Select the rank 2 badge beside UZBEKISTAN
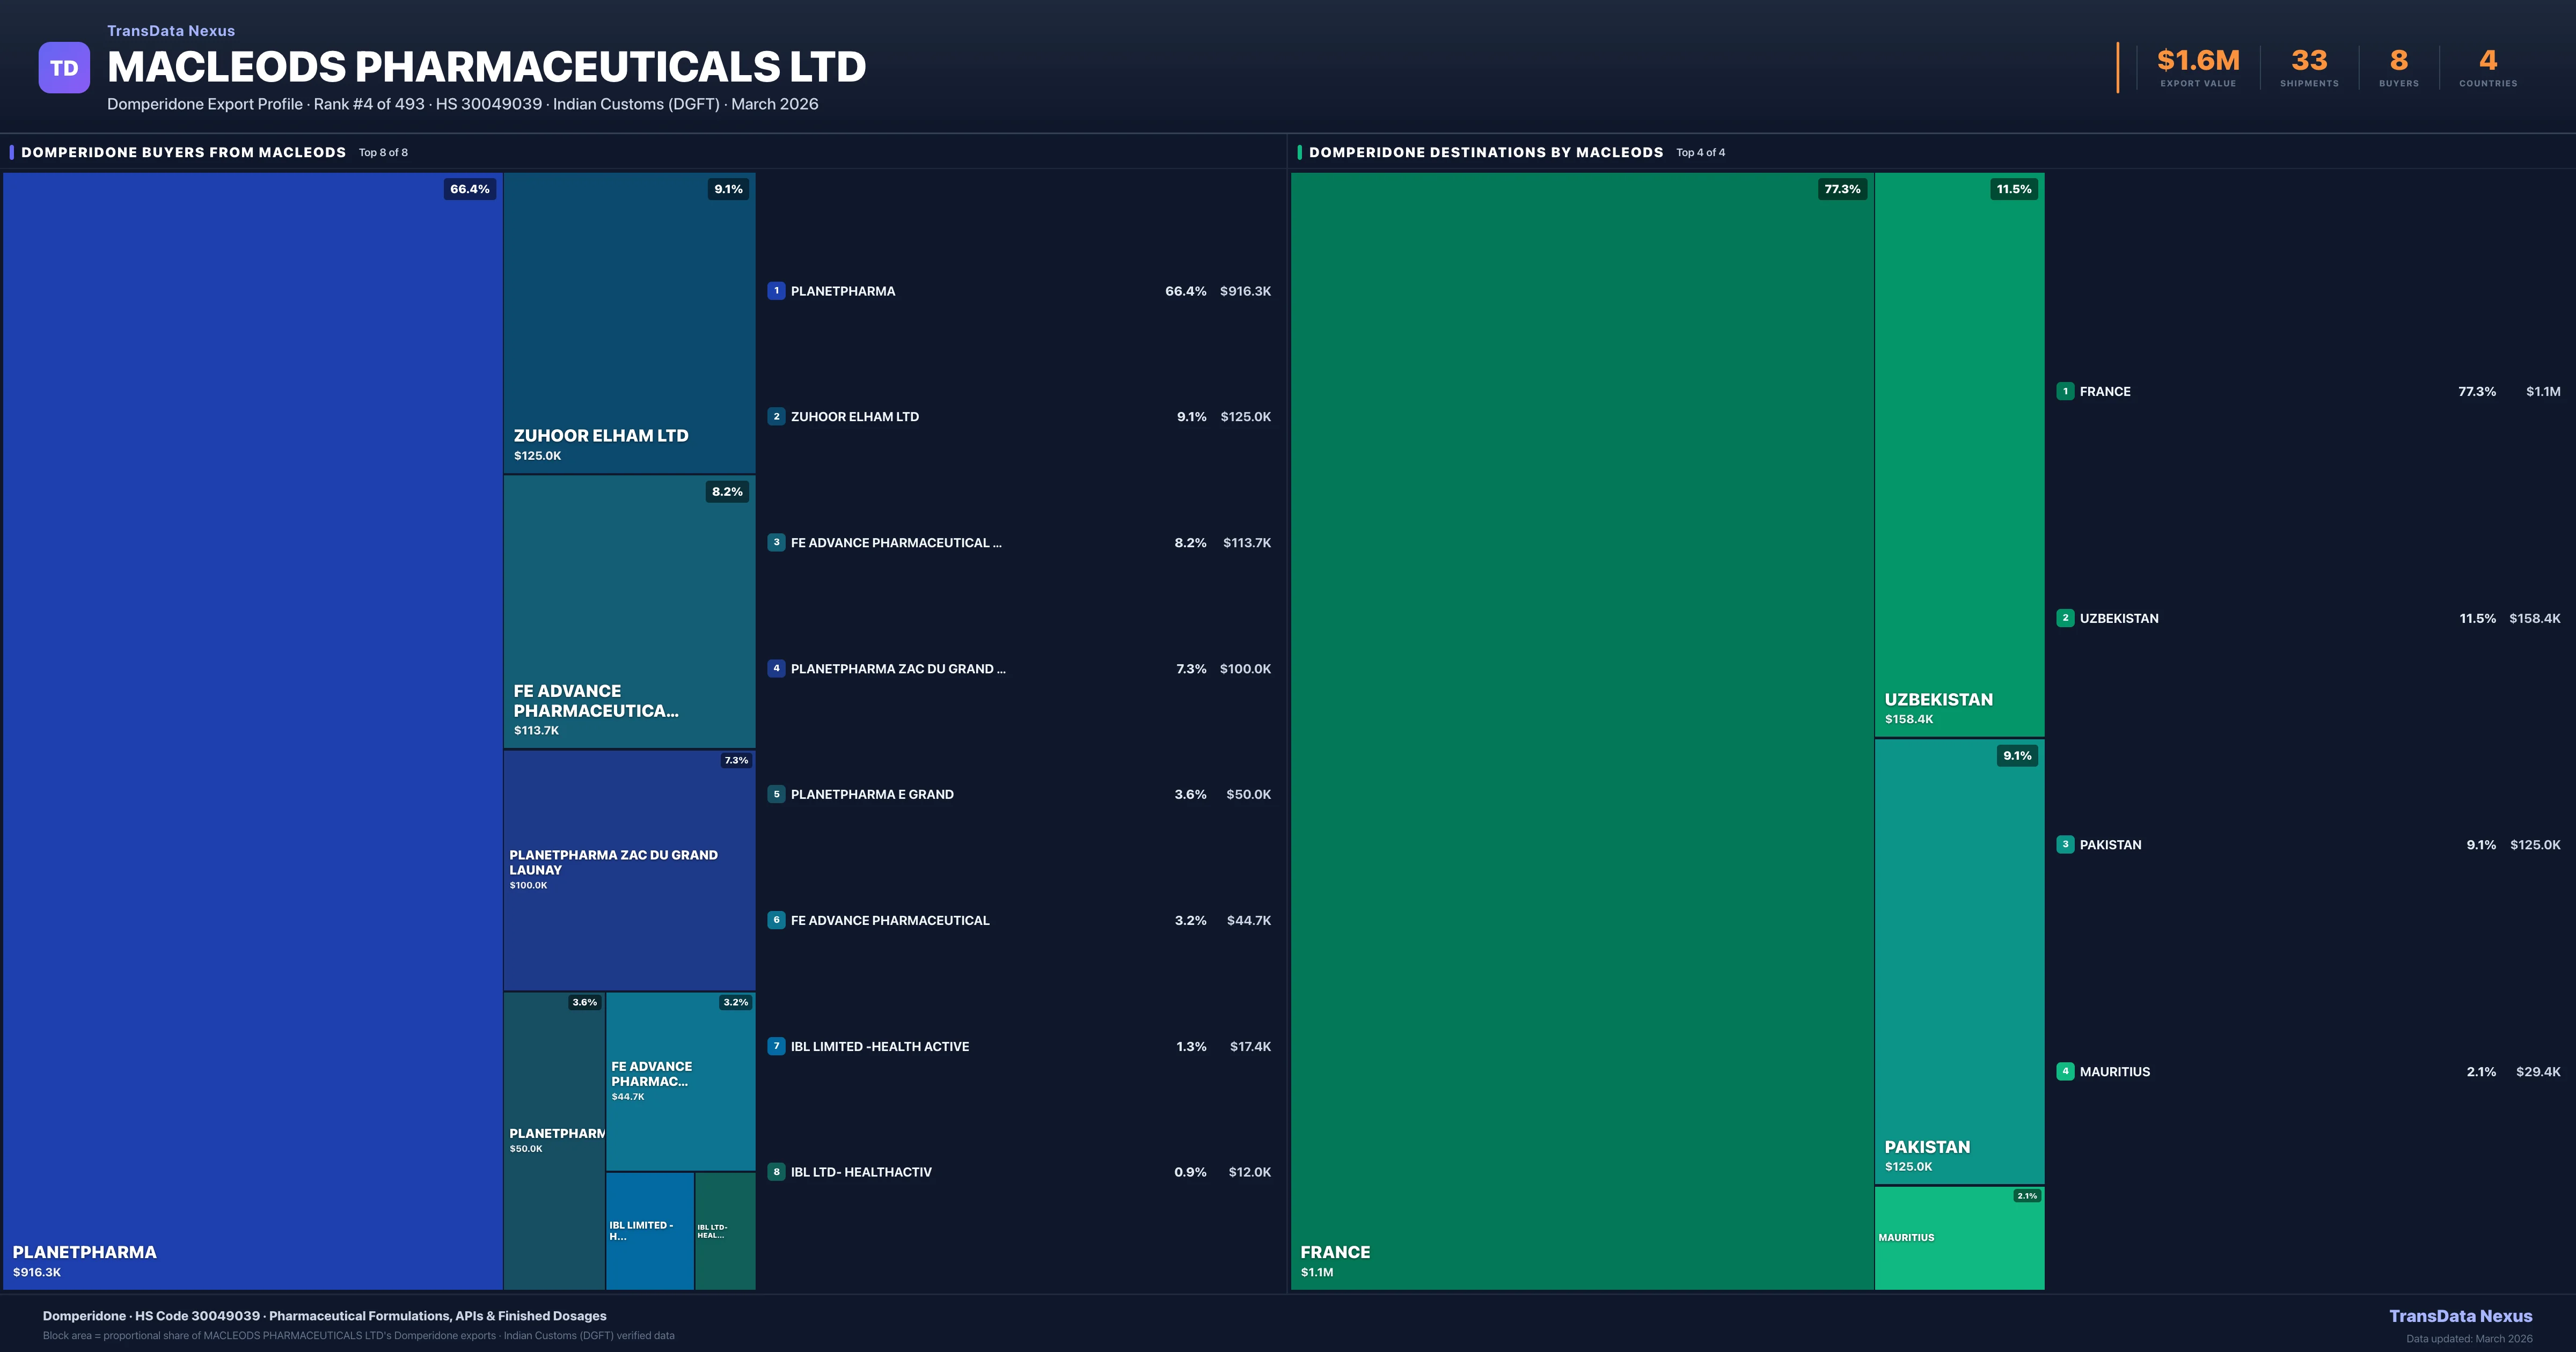 coord(2065,618)
